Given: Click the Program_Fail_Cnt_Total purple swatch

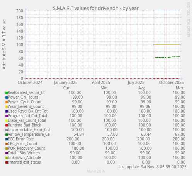Looking at the screenshot, I should pyautogui.click(x=7, y=116).
